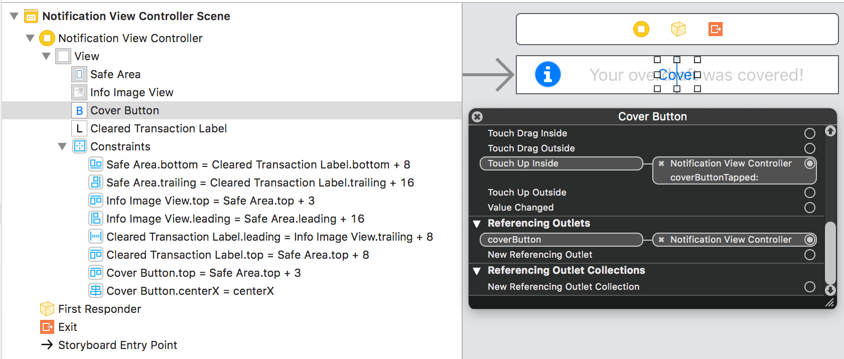
Task: Collapse the Constraints group disclosure triangle
Action: click(x=62, y=146)
